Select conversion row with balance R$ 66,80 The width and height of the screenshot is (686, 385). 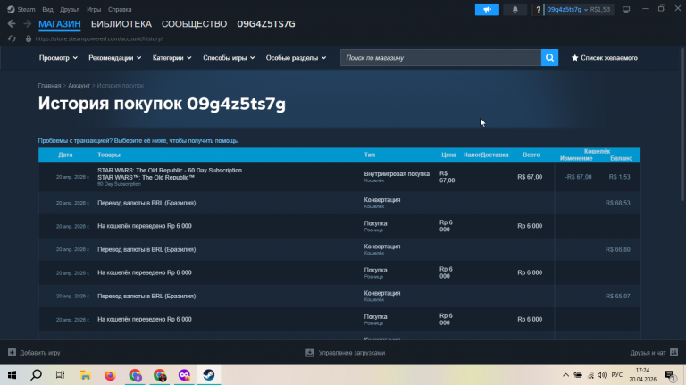[339, 249]
